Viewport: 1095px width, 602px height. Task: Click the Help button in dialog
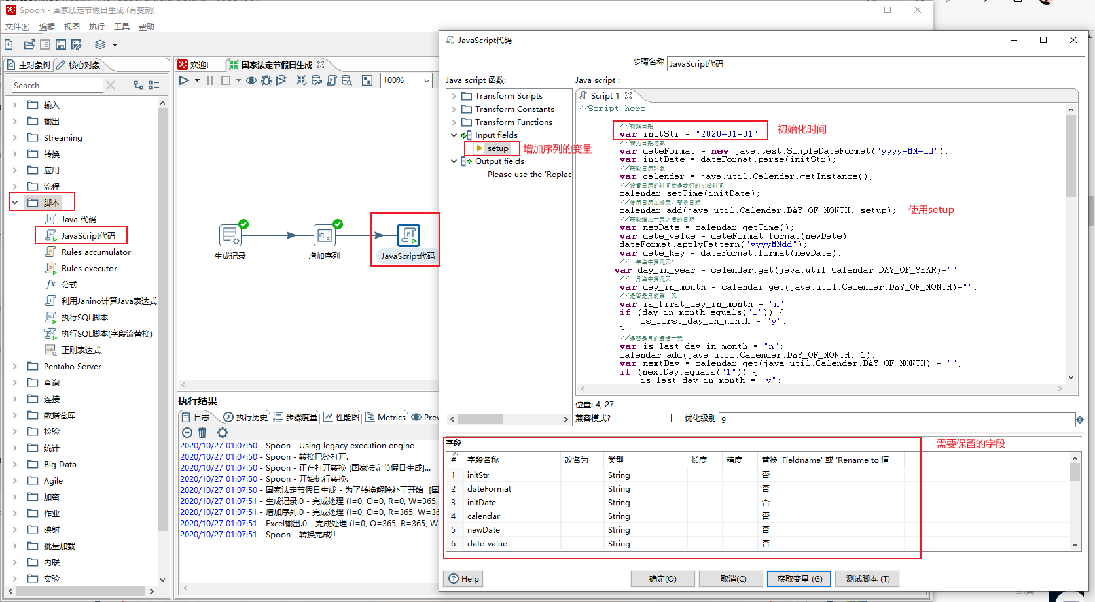pyautogui.click(x=463, y=578)
